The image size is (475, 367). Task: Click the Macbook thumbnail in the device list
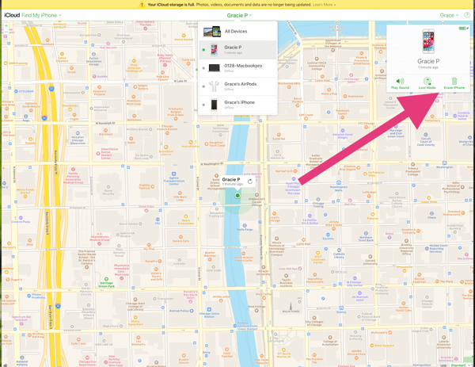pos(215,68)
